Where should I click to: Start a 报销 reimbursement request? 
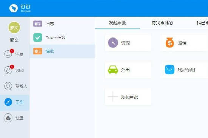185,43
